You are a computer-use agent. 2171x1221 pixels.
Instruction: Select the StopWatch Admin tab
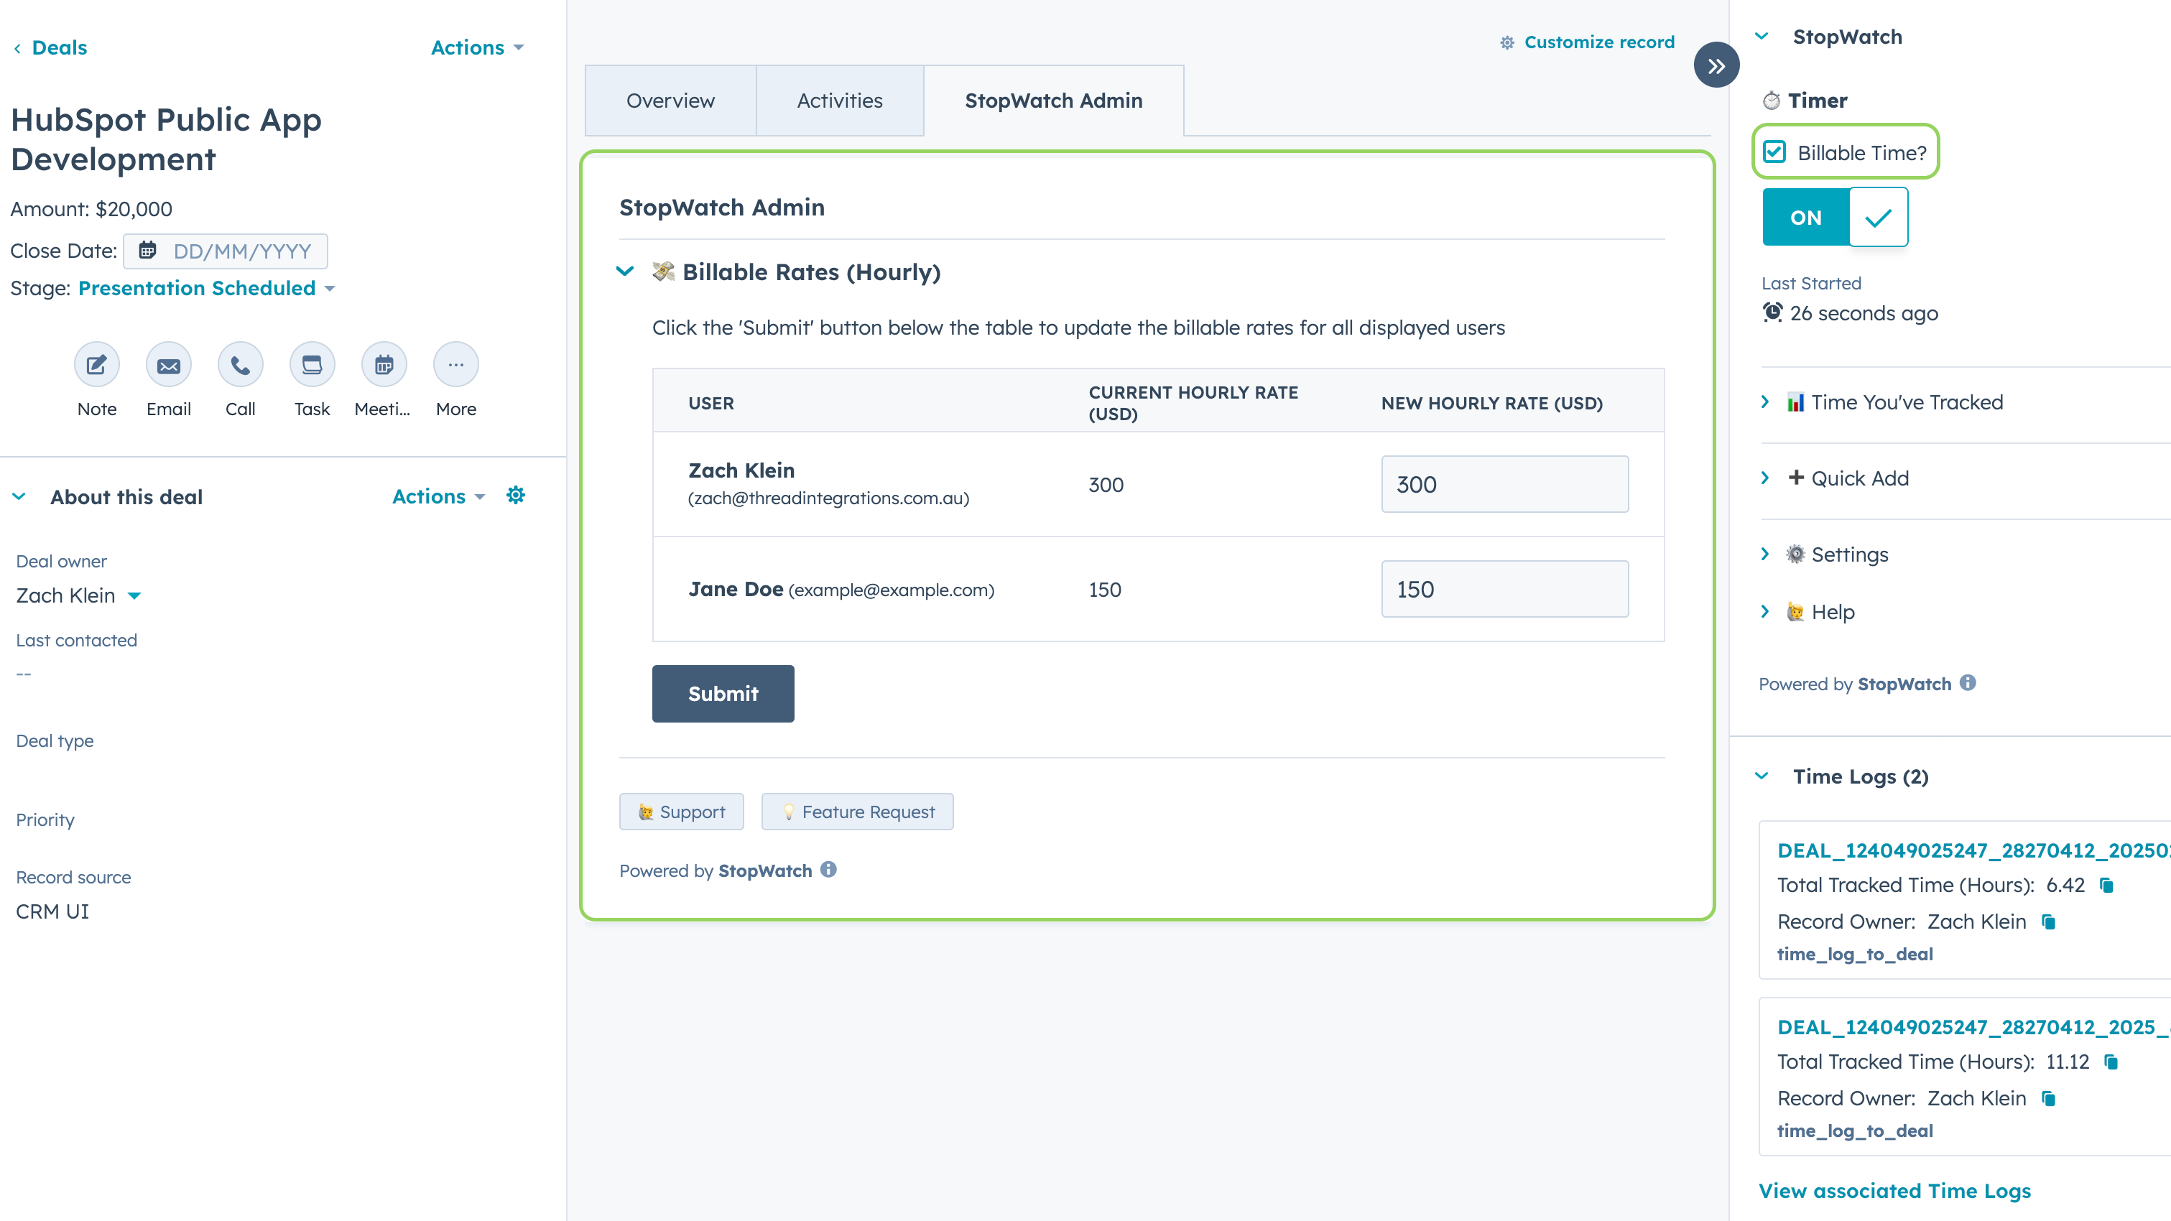1053,101
